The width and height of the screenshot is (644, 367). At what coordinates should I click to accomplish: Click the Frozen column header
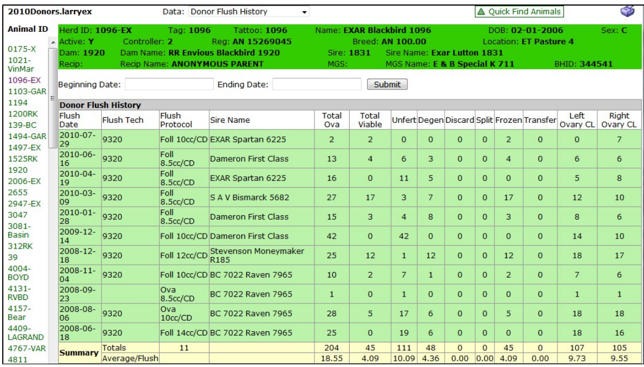pos(508,120)
